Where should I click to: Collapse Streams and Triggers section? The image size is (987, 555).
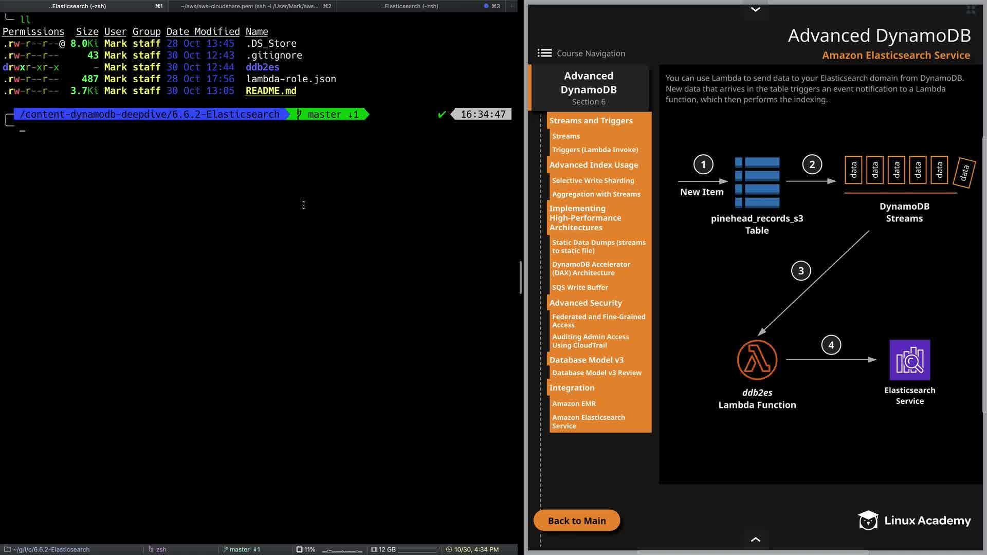[591, 121]
